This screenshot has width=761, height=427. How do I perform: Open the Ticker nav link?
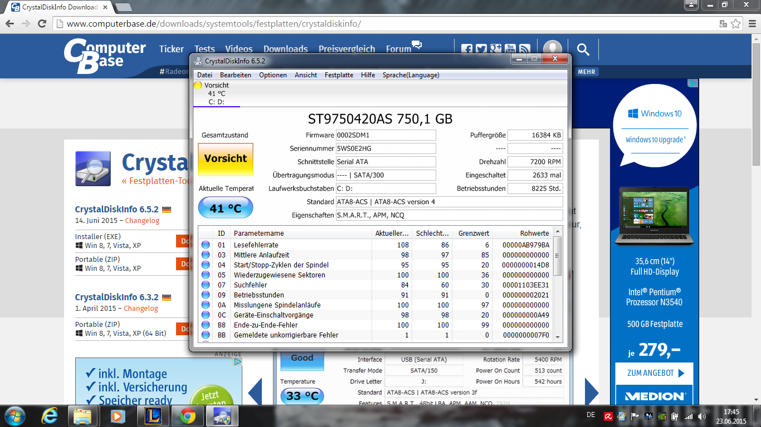172,49
